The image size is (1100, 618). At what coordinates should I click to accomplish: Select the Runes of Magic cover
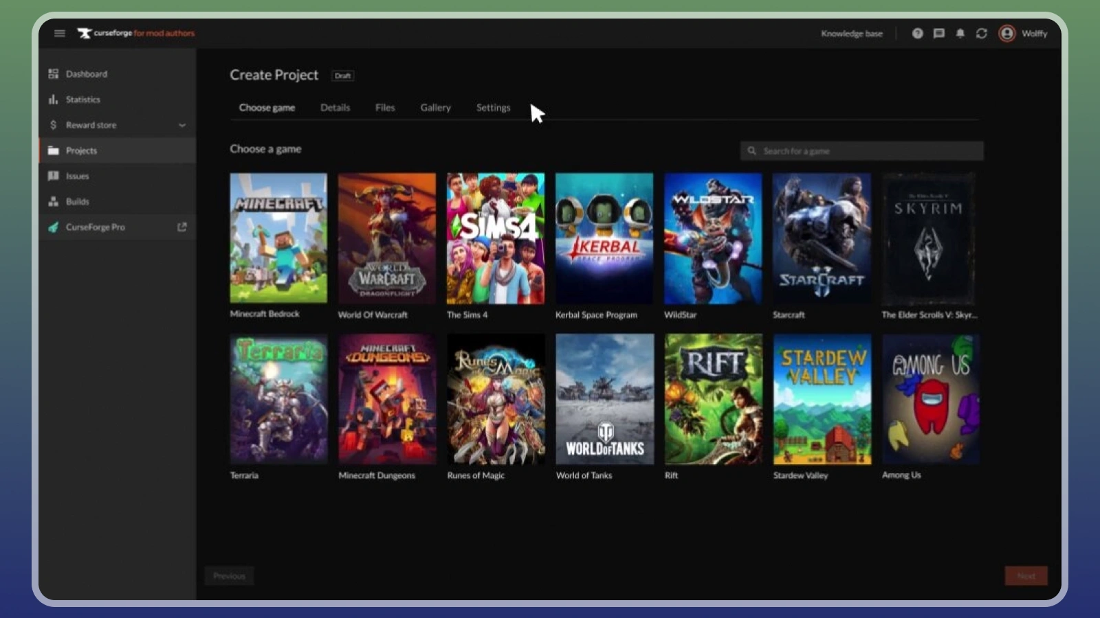496,399
